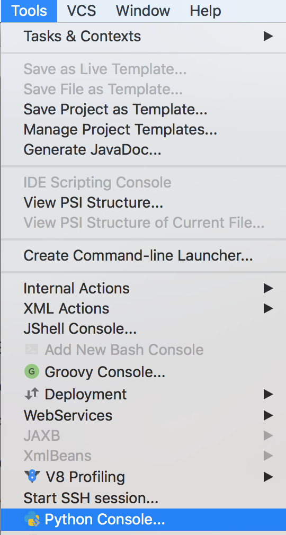Open the VCS menu
Image resolution: width=286 pixels, height=535 pixels.
click(x=82, y=11)
